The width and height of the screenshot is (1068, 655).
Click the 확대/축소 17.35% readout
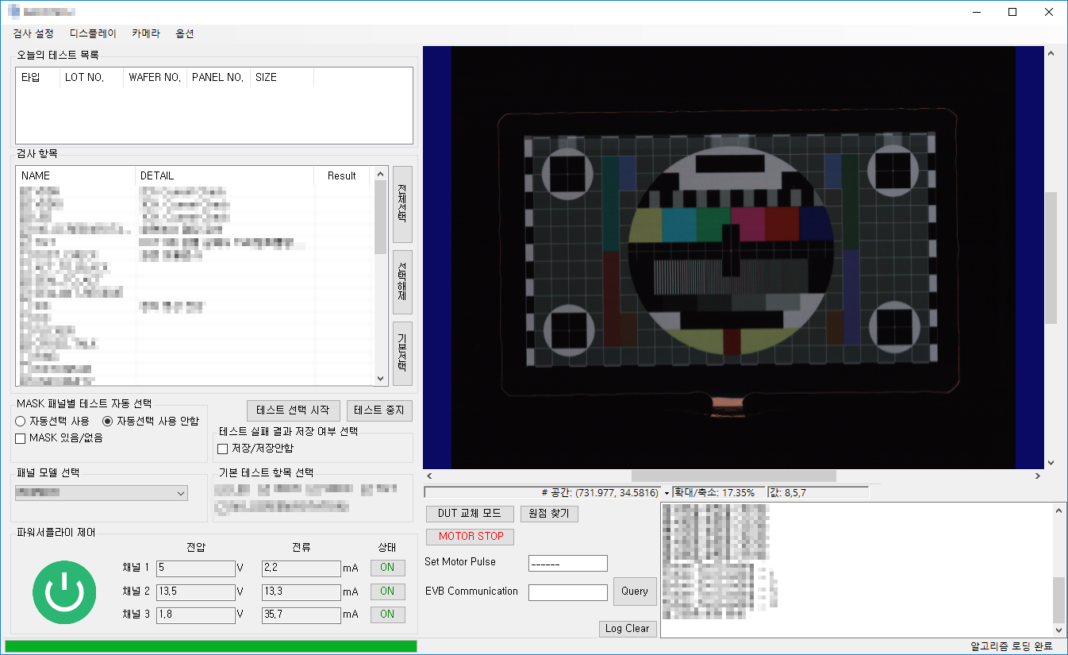(718, 493)
